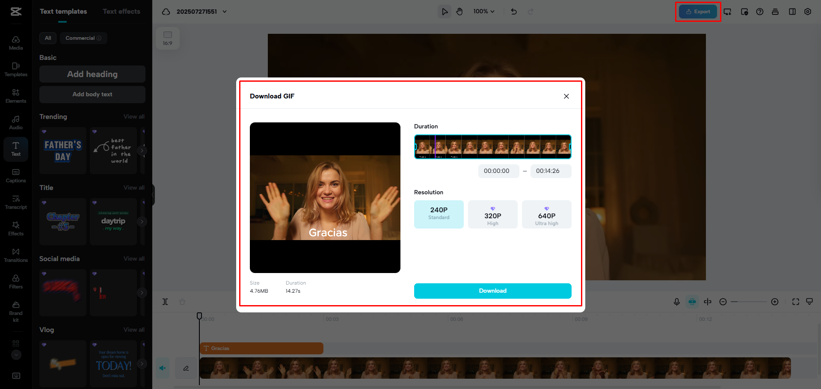Open the Transcript panel
This screenshot has width=821, height=389.
coord(16,202)
